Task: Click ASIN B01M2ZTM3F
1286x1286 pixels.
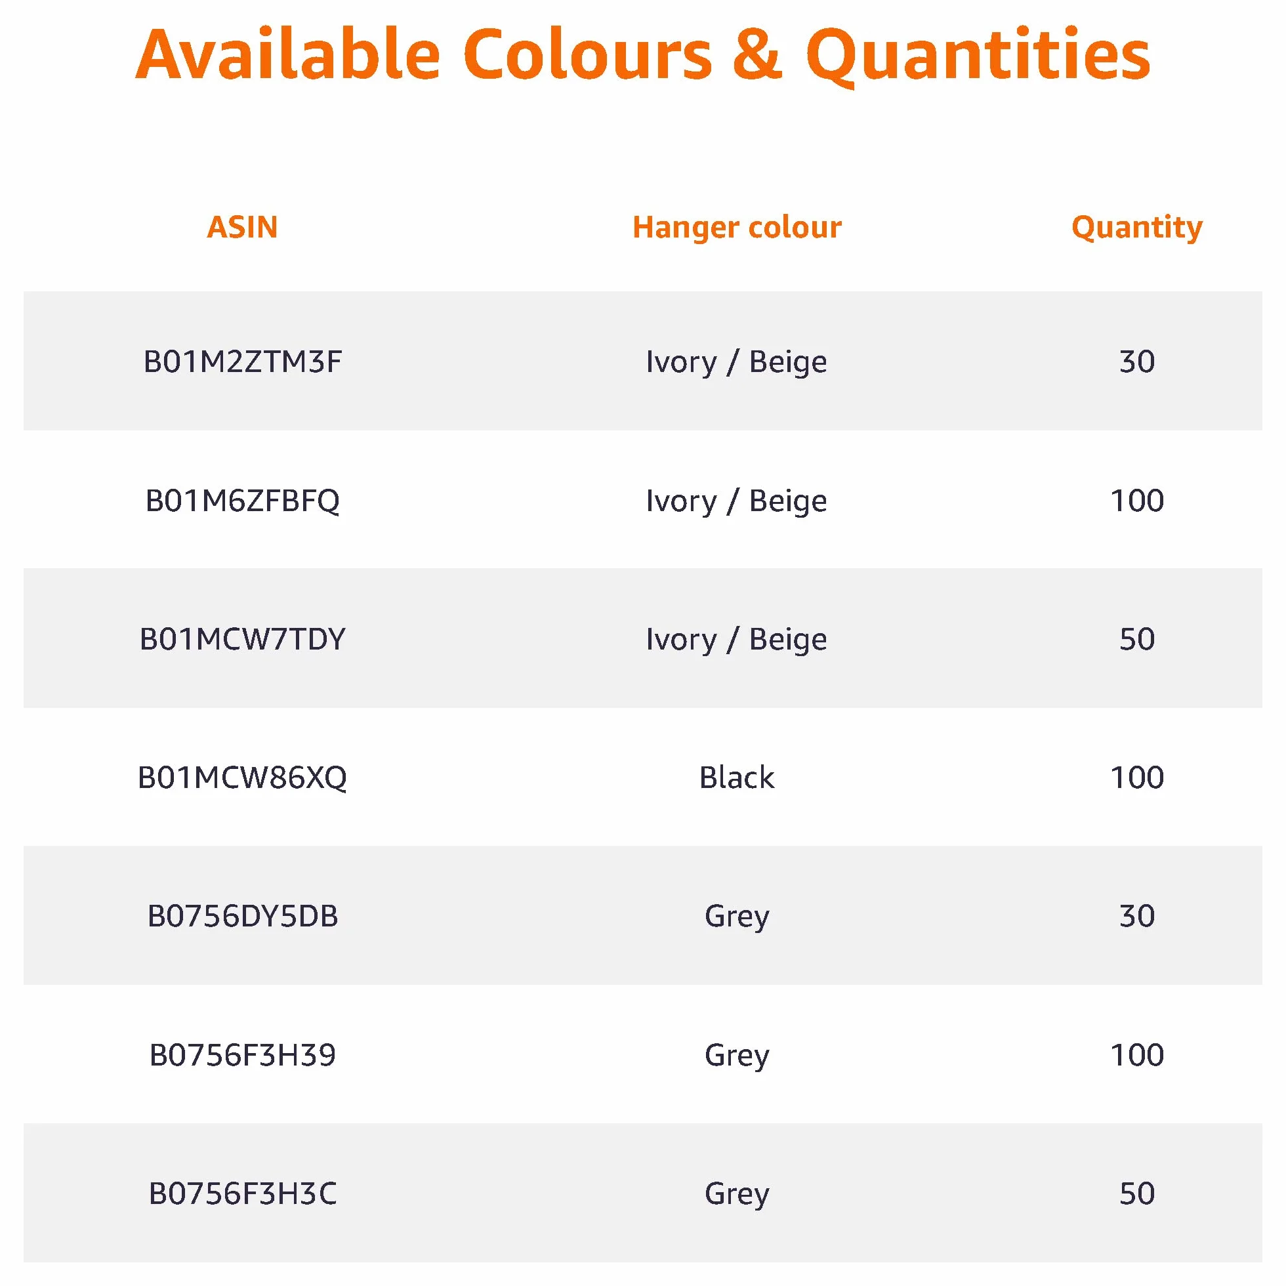Action: 242,362
